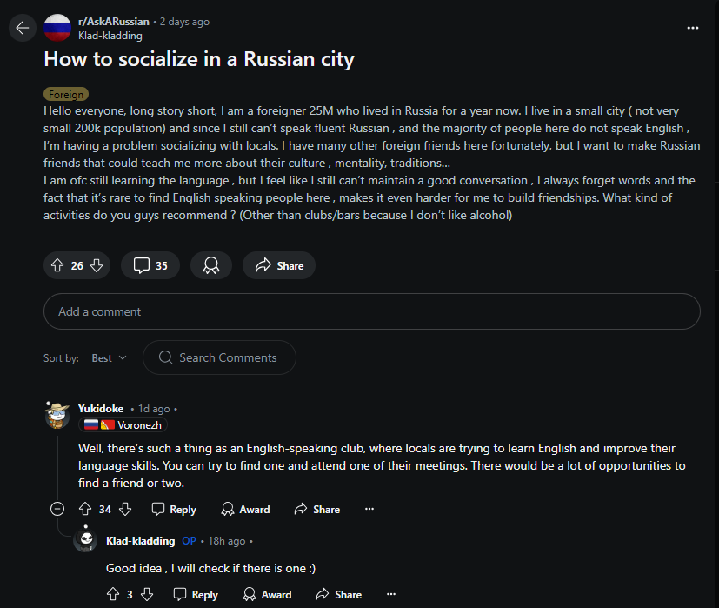Downvote Yukidoke's comment
The image size is (719, 608).
pyautogui.click(x=124, y=509)
